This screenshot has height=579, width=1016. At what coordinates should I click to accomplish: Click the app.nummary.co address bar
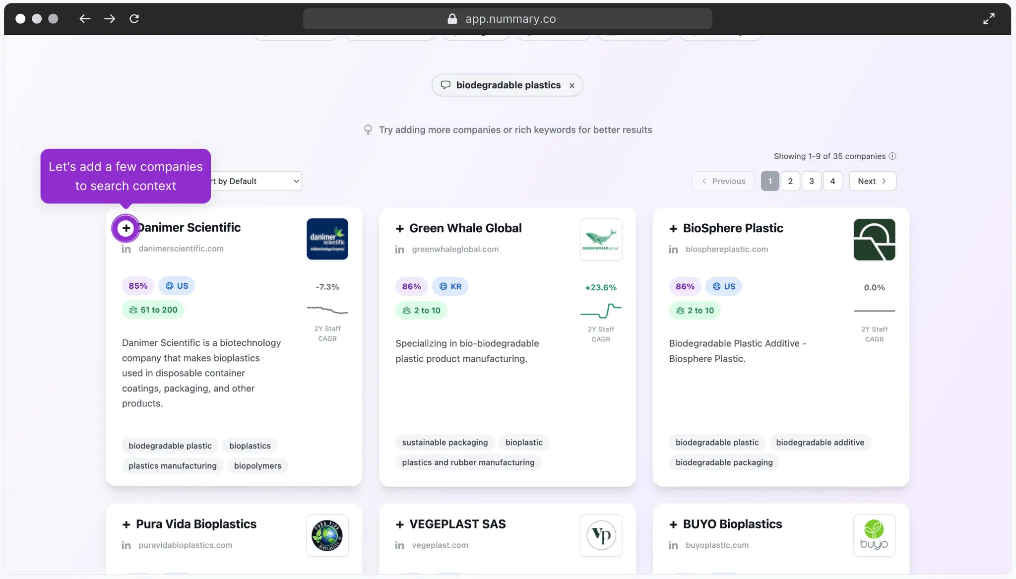pos(507,19)
